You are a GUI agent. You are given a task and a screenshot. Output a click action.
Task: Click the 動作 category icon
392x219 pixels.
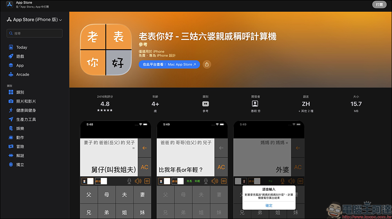tap(11, 137)
